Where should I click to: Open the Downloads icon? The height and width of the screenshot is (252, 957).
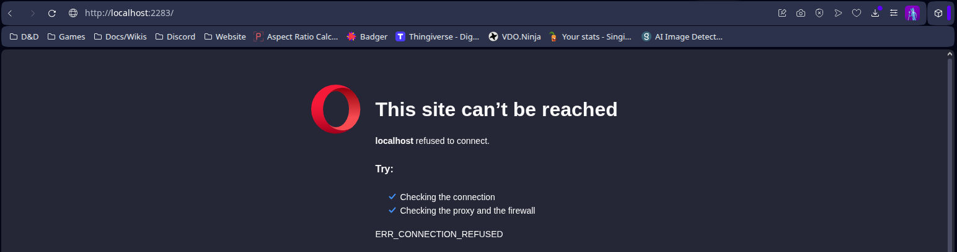coord(875,12)
